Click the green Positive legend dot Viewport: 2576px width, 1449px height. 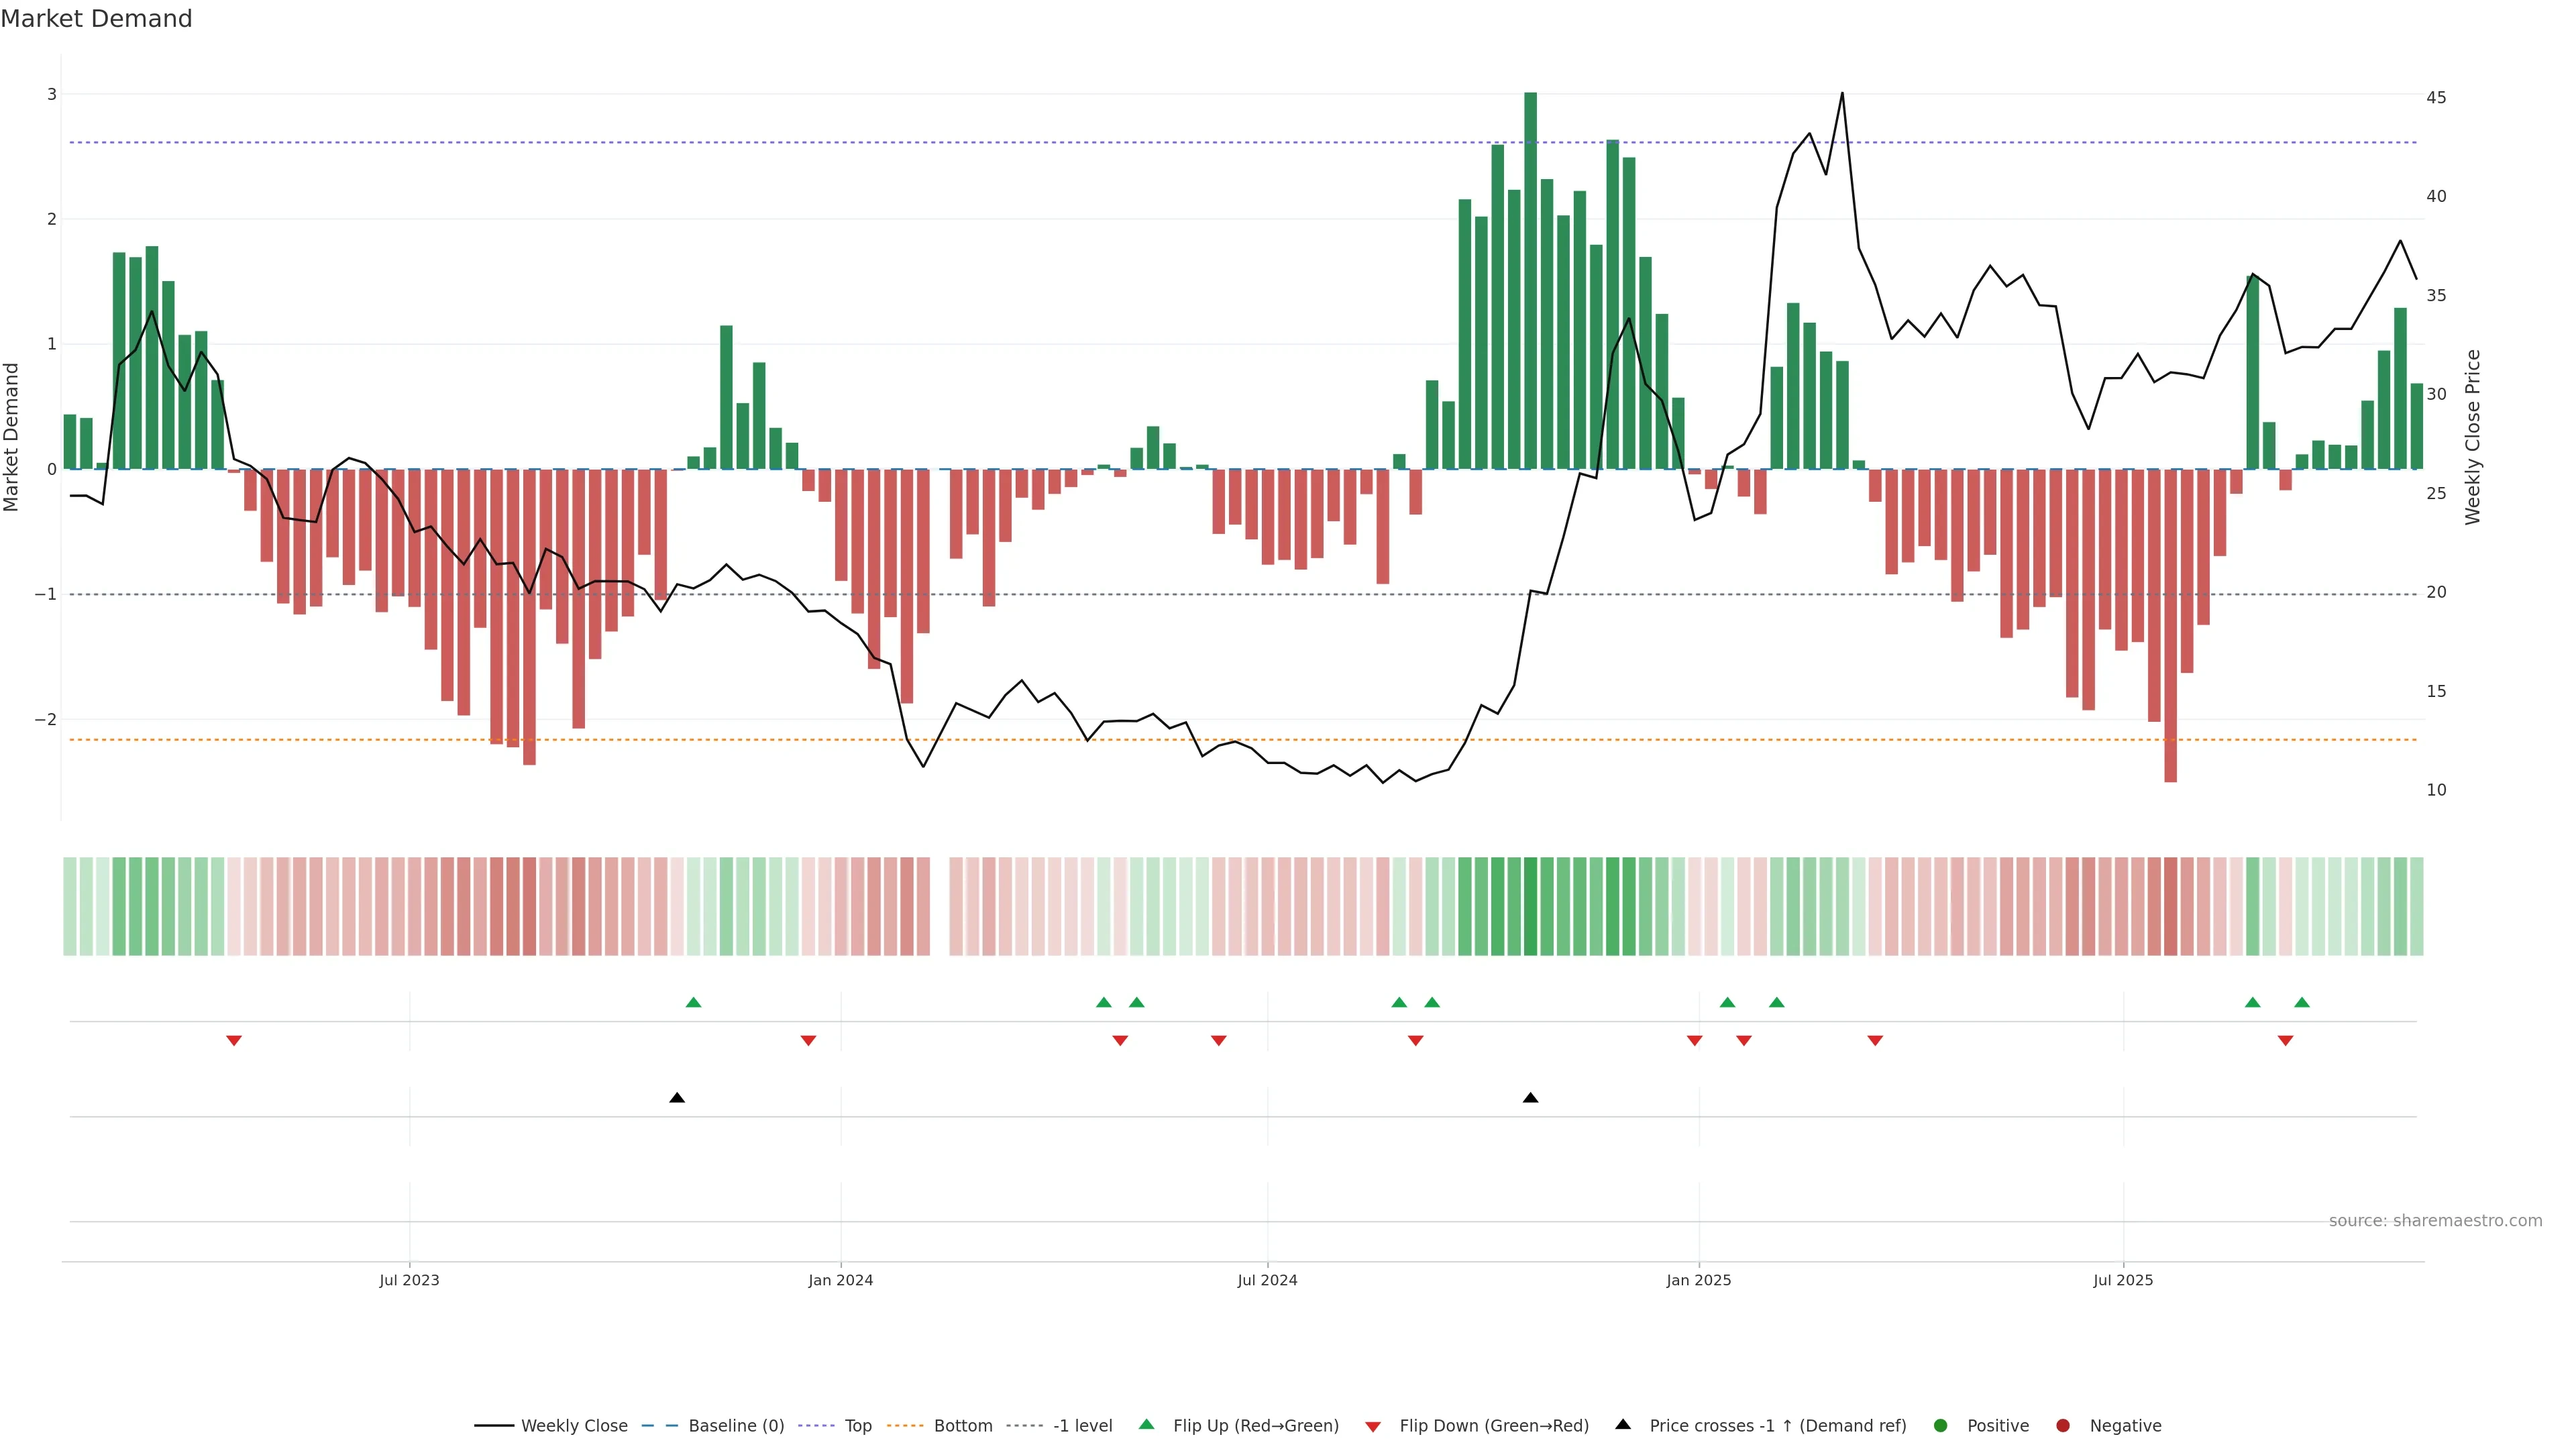click(x=1941, y=1426)
